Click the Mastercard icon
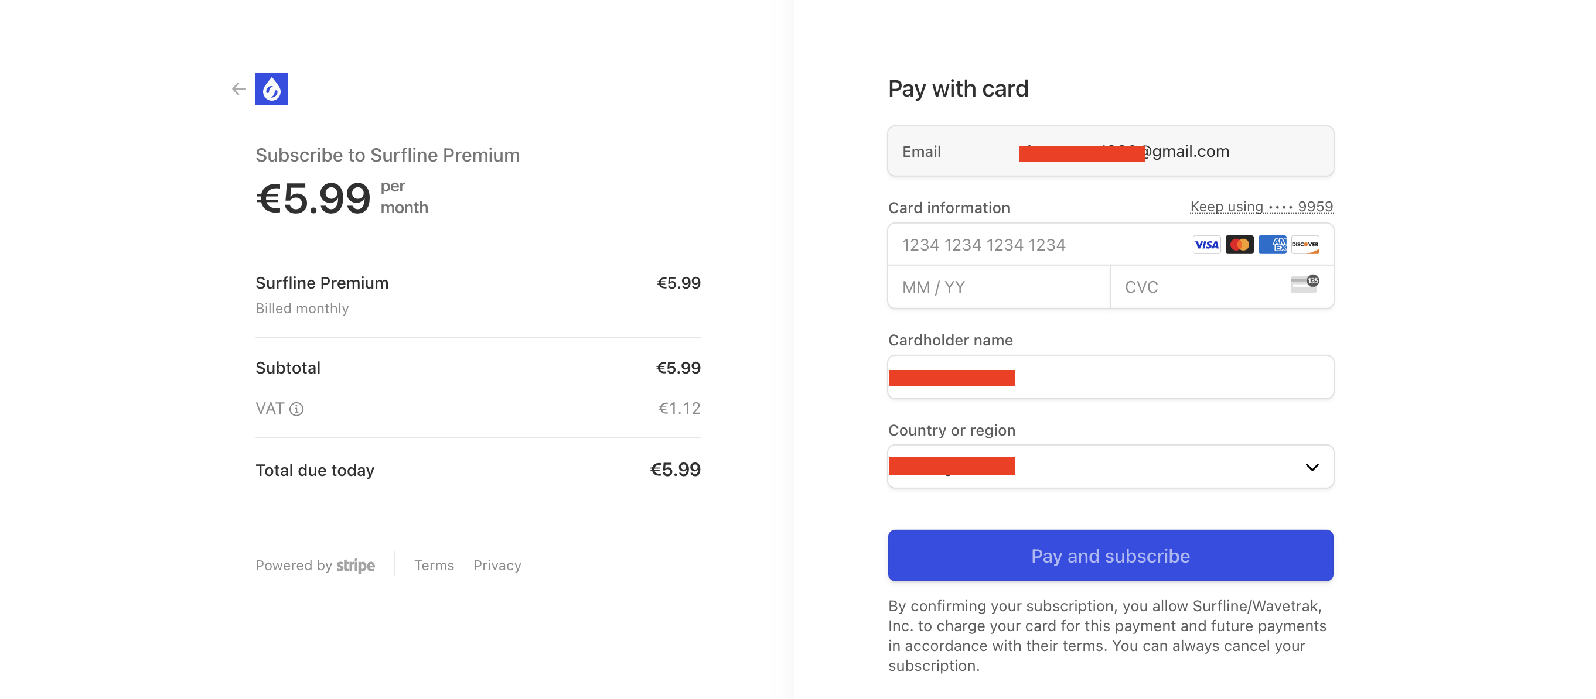 click(x=1239, y=245)
